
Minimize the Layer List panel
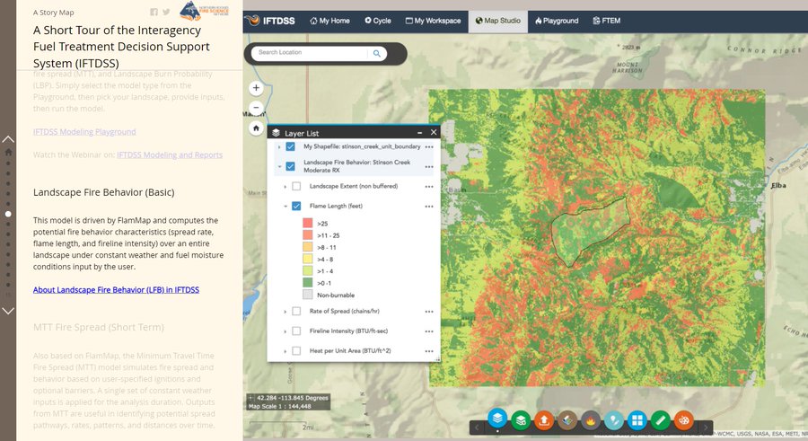pos(419,133)
